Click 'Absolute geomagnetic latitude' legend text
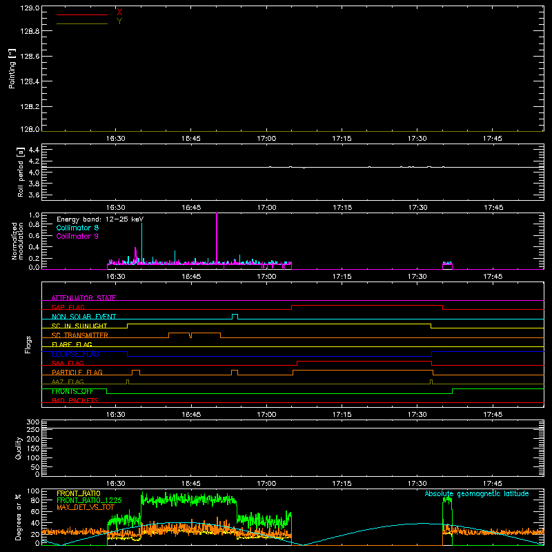The height and width of the screenshot is (552, 552). 477,493
